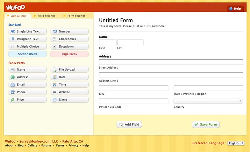Open the Country dropdown

(208, 101)
